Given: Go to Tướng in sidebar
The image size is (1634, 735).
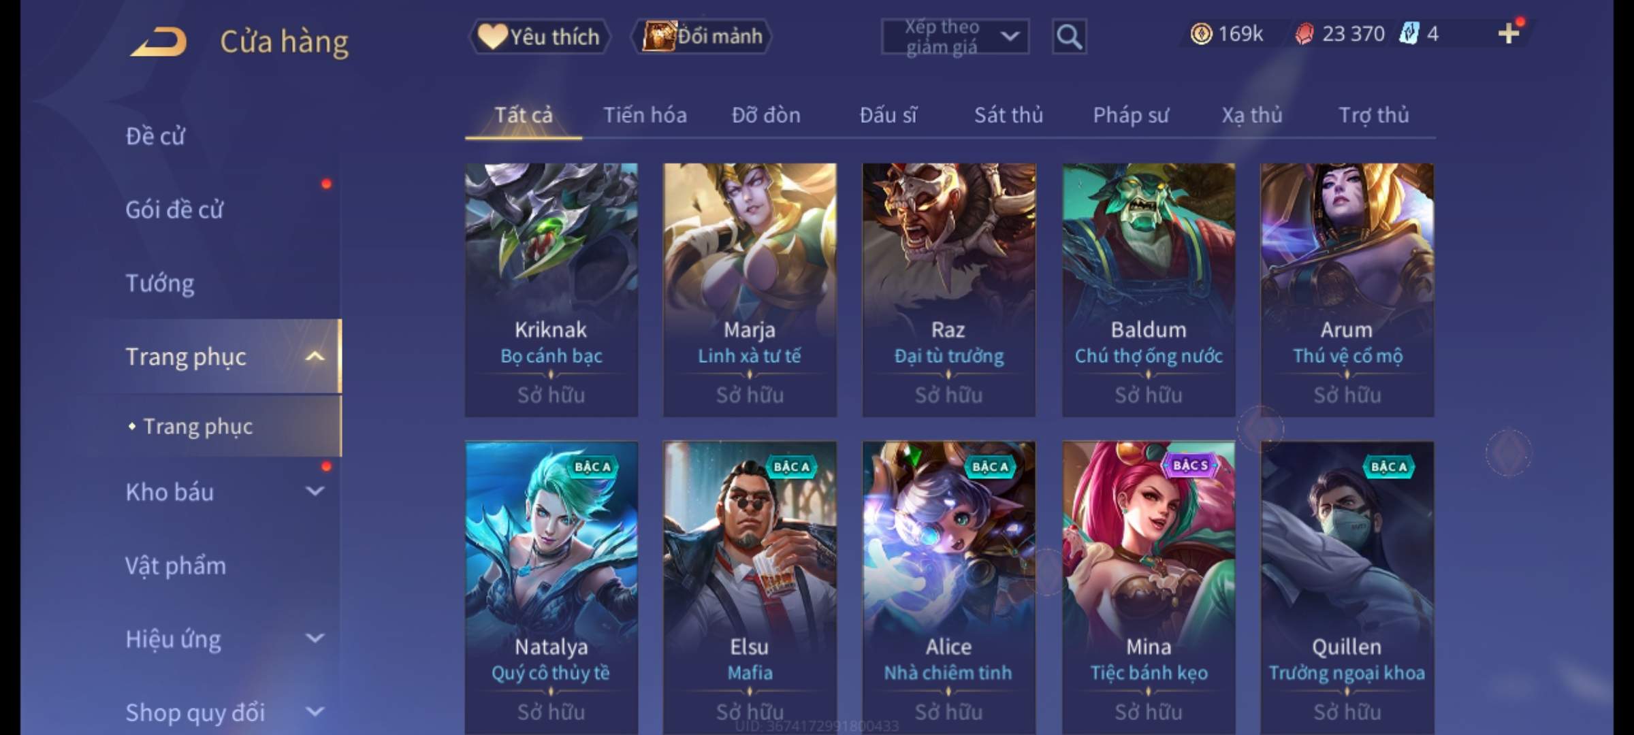Looking at the screenshot, I should pos(160,283).
